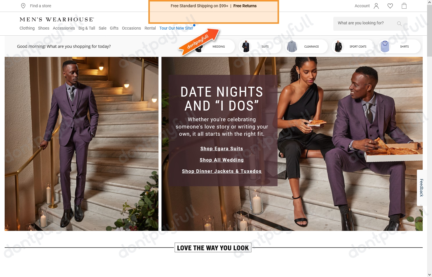The image size is (432, 277).
Task: Open the Account user icon
Action: (376, 6)
